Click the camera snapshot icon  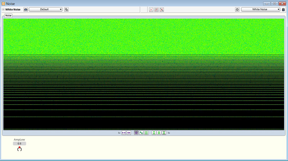point(26,9)
